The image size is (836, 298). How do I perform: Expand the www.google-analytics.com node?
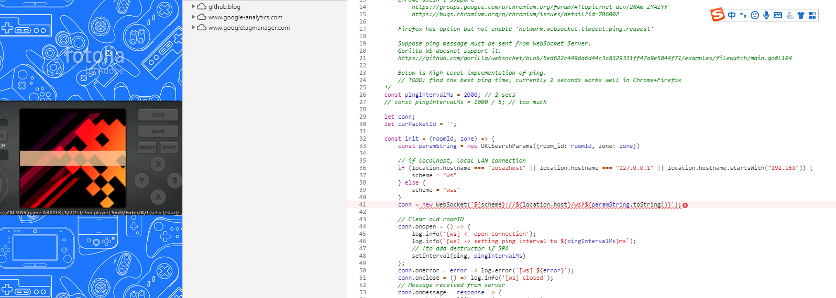[x=193, y=17]
